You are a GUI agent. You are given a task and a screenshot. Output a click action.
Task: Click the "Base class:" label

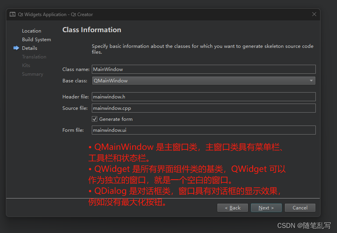click(75, 80)
